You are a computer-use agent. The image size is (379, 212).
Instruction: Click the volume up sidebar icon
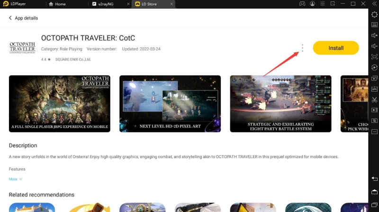(x=374, y=35)
